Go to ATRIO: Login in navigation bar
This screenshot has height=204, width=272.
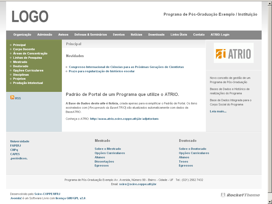pos(220,35)
